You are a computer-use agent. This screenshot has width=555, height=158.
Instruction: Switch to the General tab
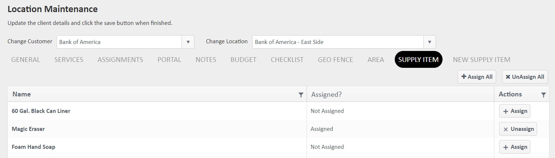(26, 60)
